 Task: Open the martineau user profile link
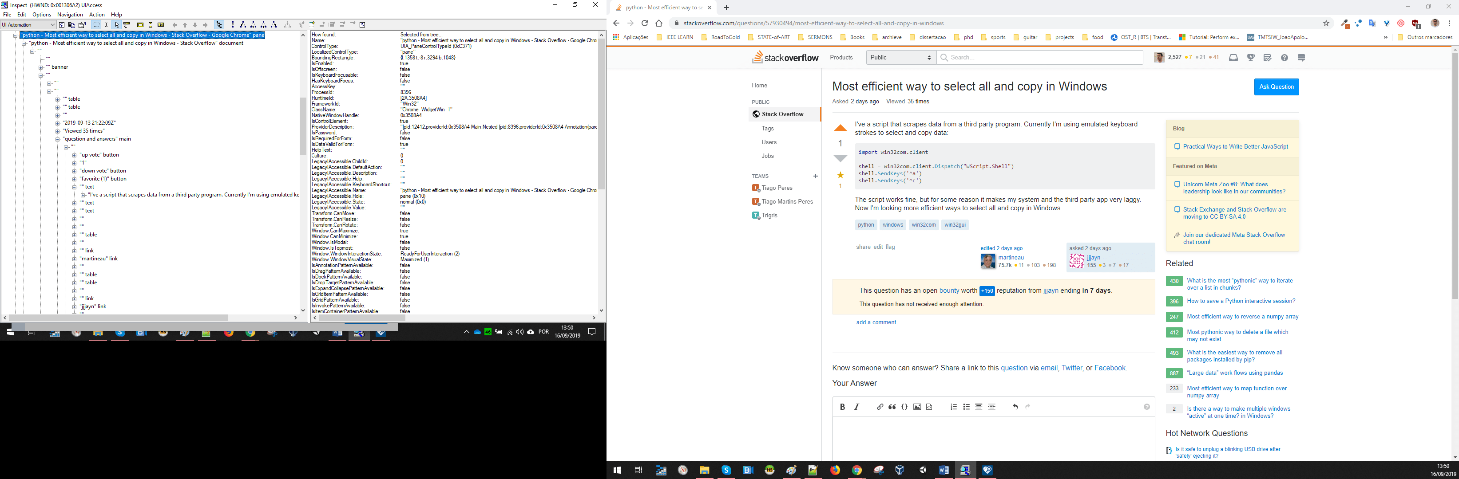point(1011,257)
